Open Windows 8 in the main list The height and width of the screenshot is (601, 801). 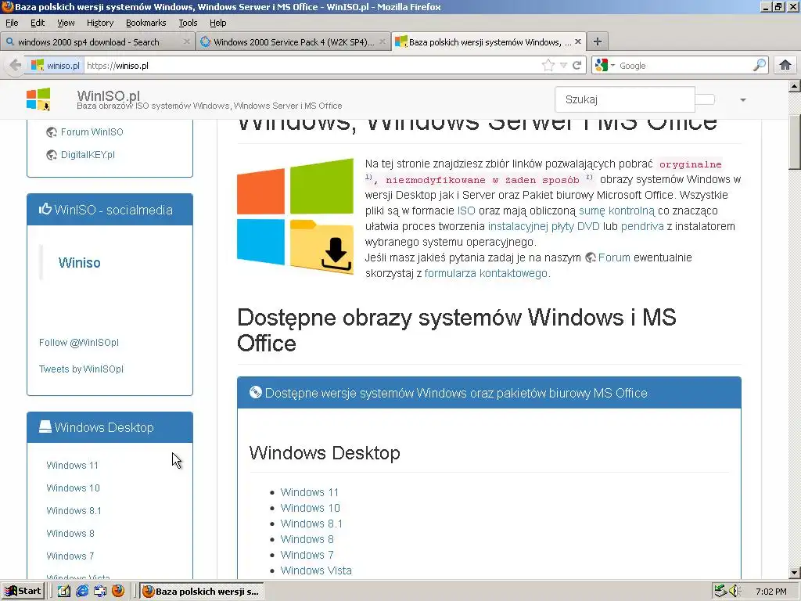click(307, 539)
